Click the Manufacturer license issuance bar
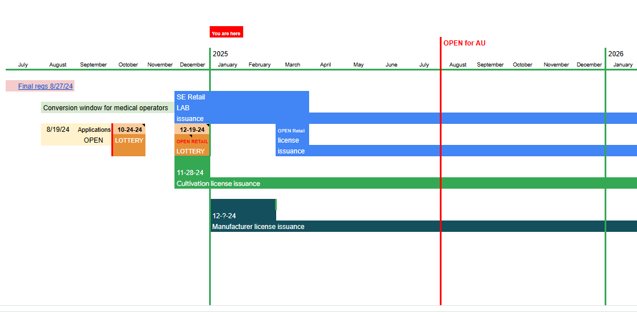The width and height of the screenshot is (637, 312). pos(424,226)
